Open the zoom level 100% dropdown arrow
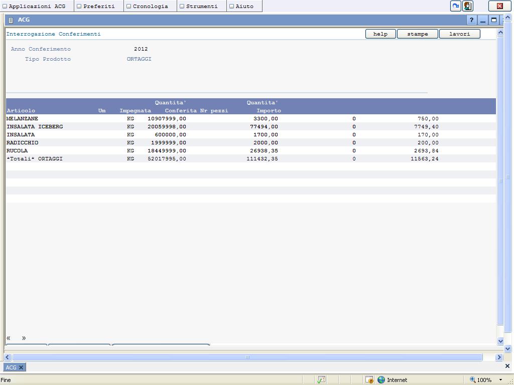The image size is (514, 385). click(500, 380)
